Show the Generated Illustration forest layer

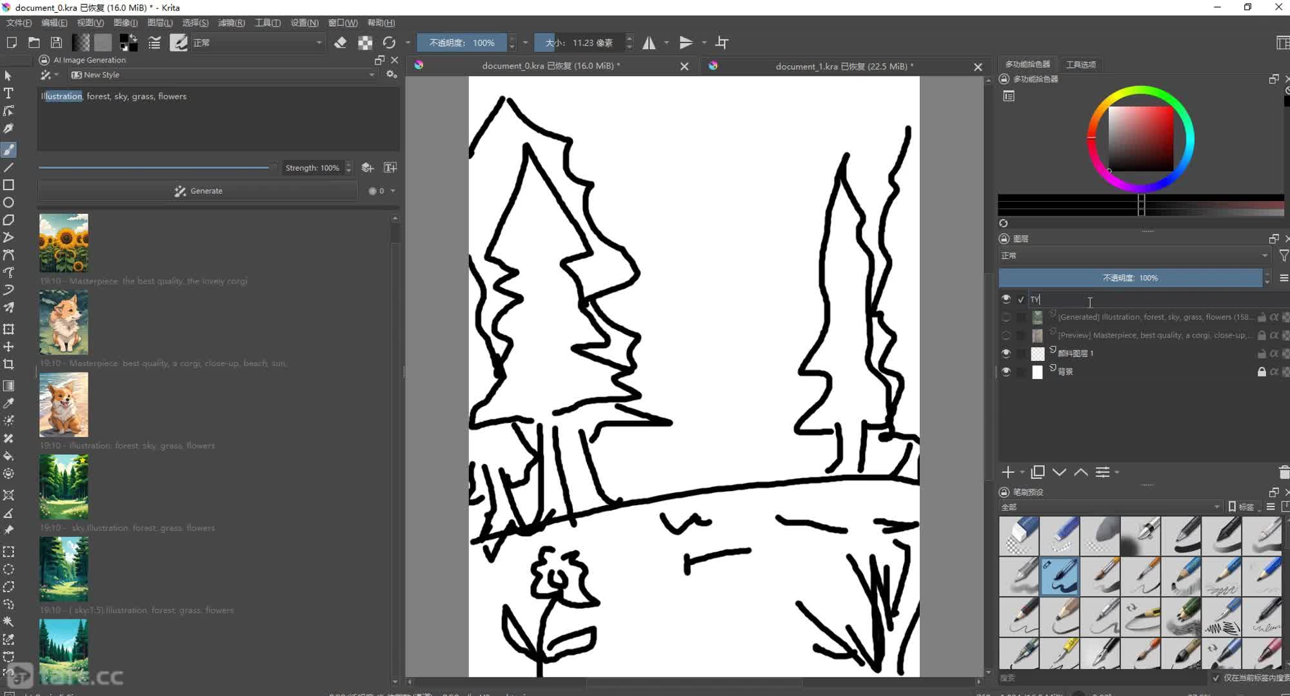point(1006,317)
